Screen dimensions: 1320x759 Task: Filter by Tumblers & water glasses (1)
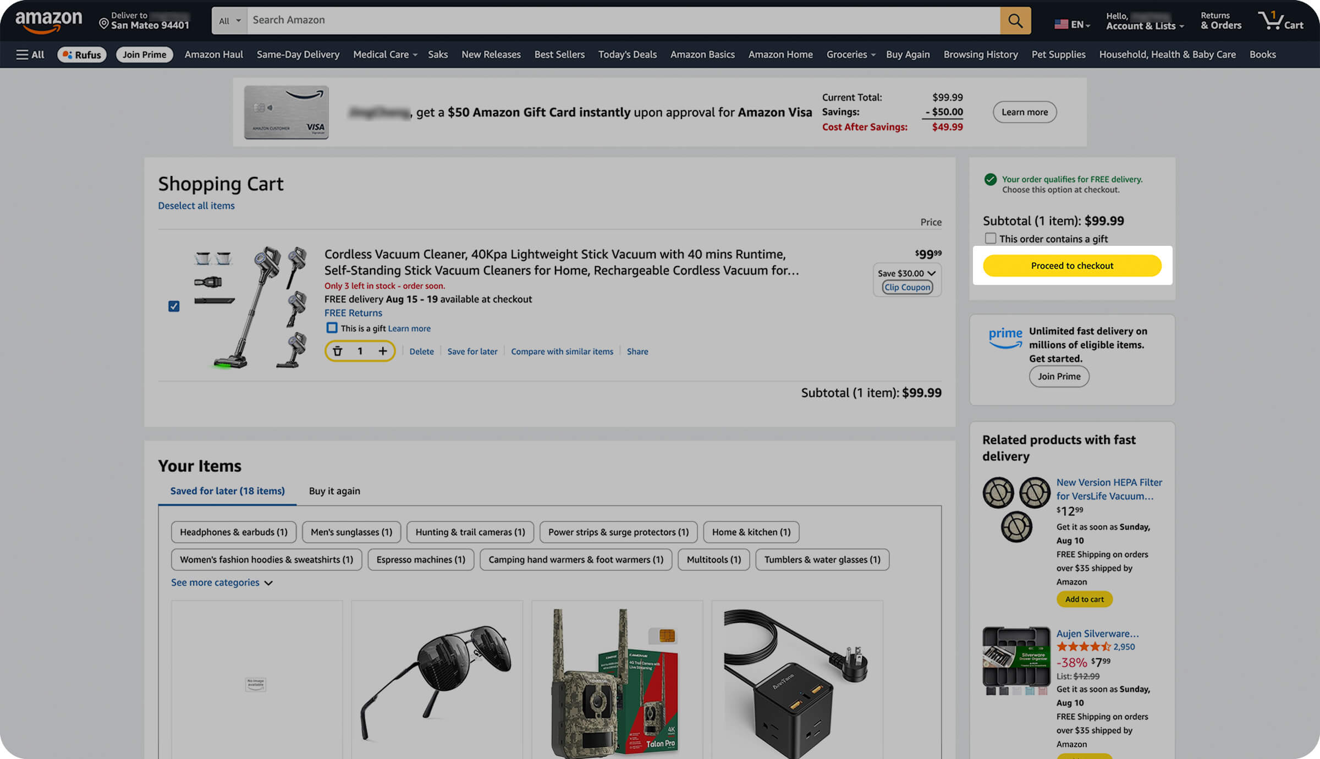click(822, 559)
